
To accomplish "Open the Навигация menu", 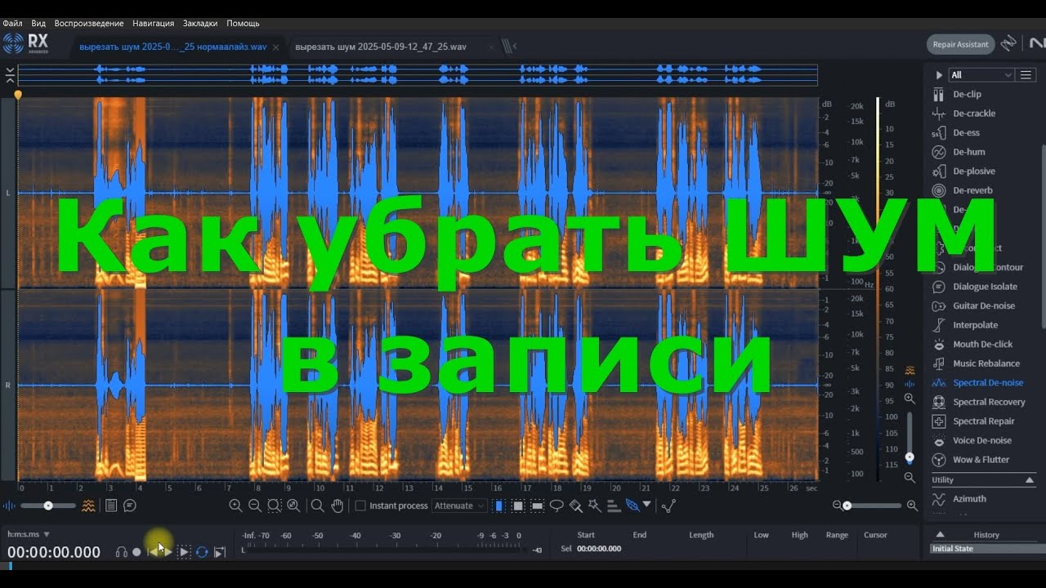I will [x=153, y=24].
